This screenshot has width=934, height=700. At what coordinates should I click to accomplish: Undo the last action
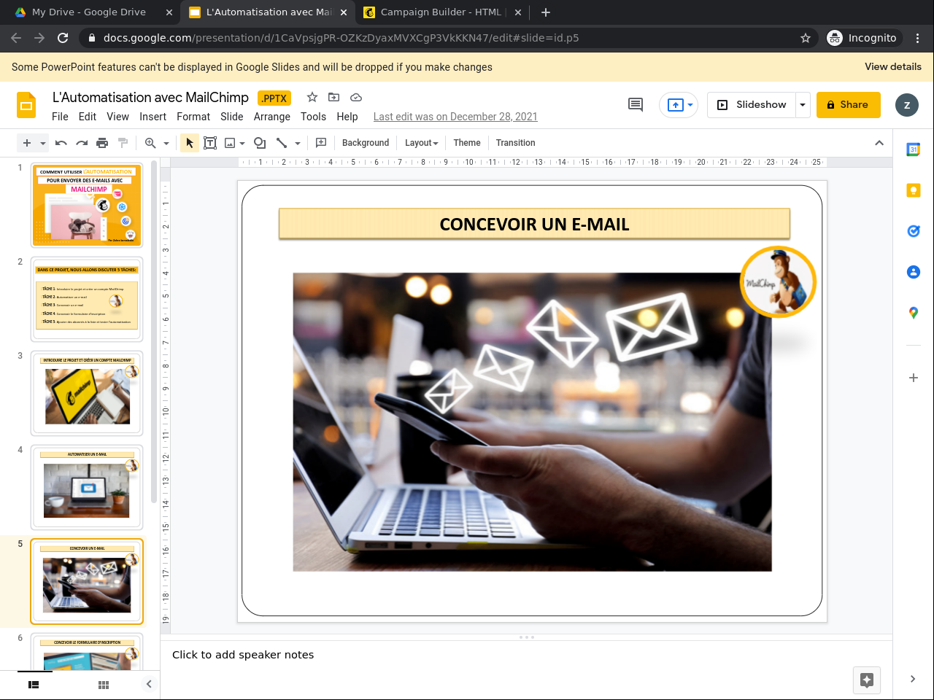(61, 143)
